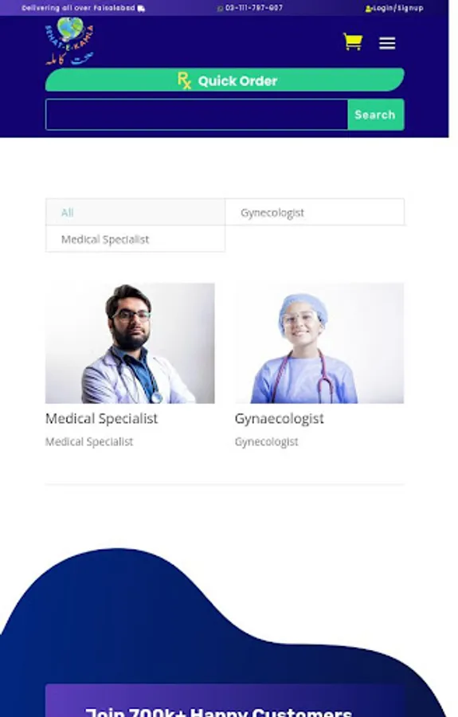Click the Quick Order button

(x=225, y=80)
